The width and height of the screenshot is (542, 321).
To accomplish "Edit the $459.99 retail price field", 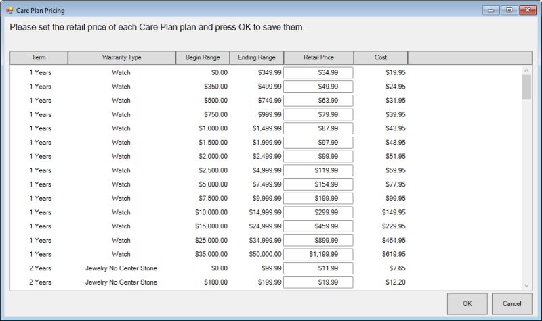I will coord(318,226).
